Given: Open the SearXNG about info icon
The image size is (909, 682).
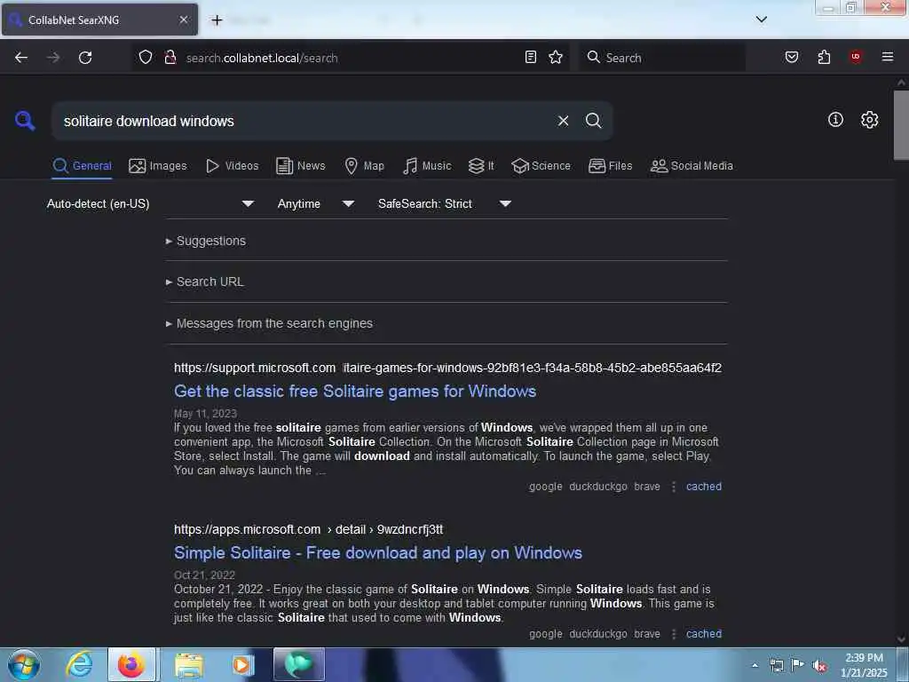Looking at the screenshot, I should click(835, 120).
